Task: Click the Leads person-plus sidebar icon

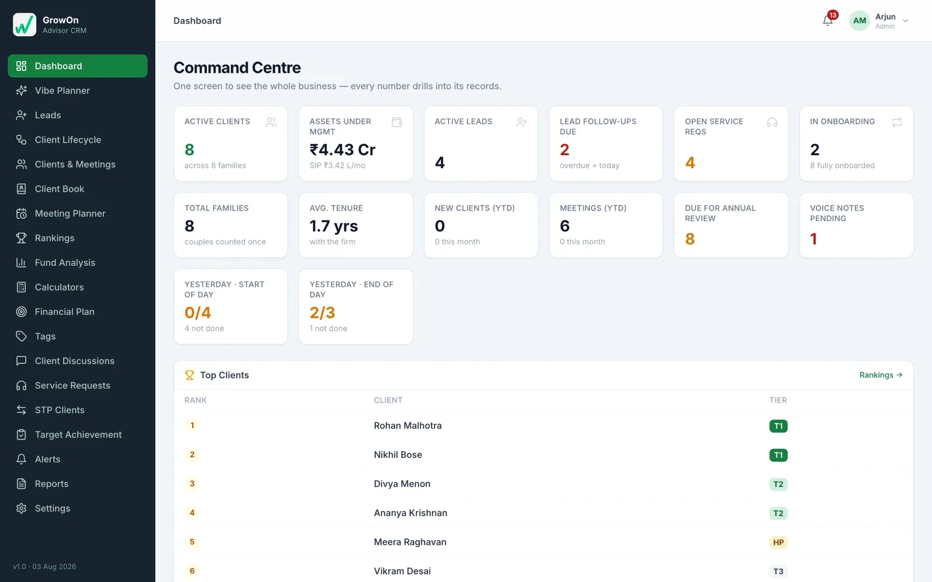Action: point(22,115)
